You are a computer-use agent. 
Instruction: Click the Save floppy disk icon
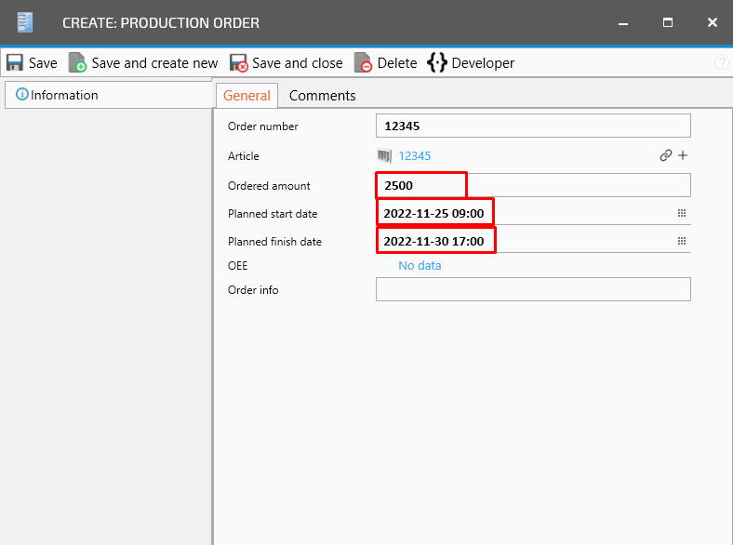(15, 63)
